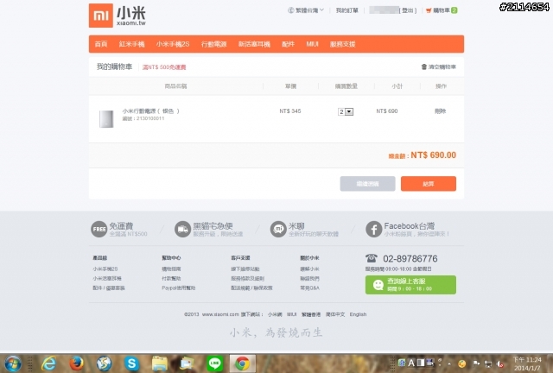Click the 購物車 cart link text

[442, 10]
